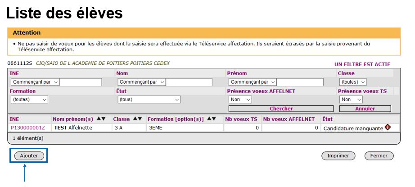Viewport: 415px width, 187px height.
Task: Click the Chercher button
Action: point(281,109)
